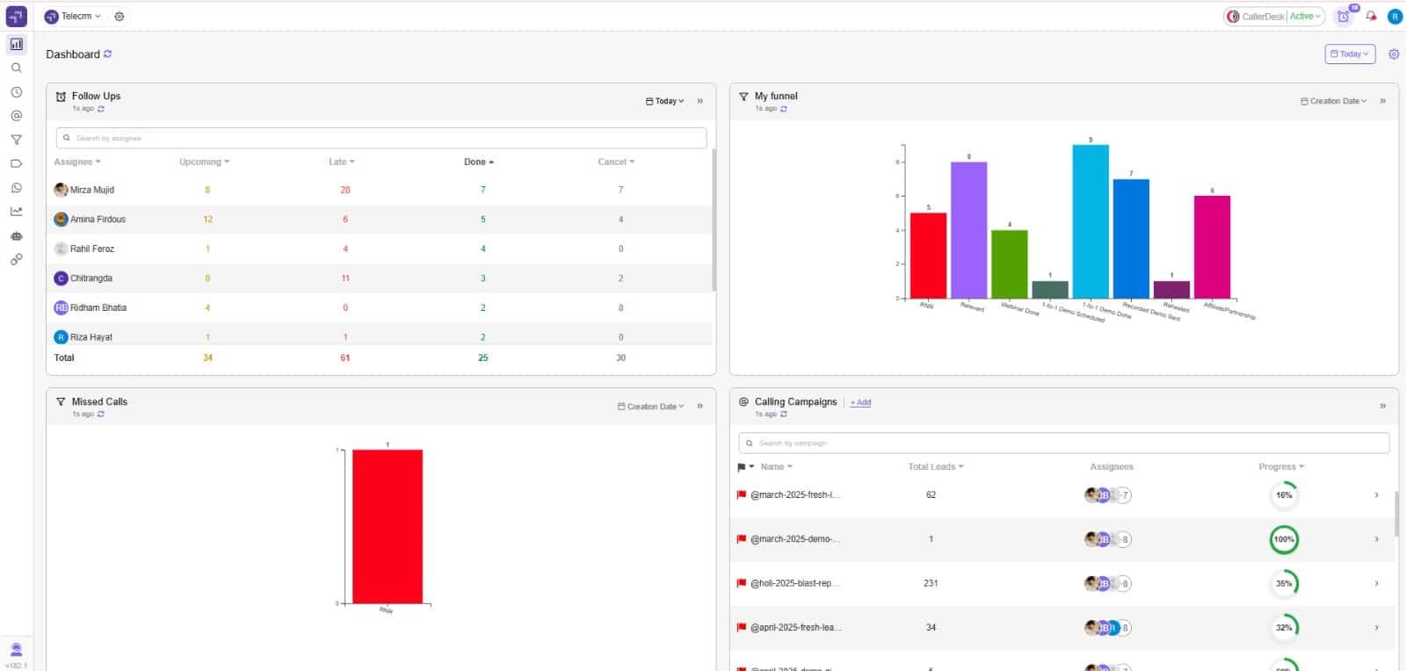
Task: Open the tag icon in left sidebar
Action: point(16,163)
